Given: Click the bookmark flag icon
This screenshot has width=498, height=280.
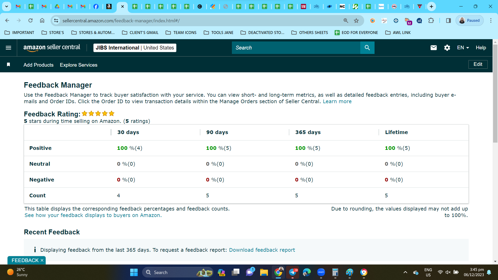Looking at the screenshot, I should coord(8,64).
